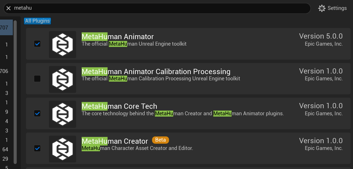Select the category count 9 row

(6, 112)
